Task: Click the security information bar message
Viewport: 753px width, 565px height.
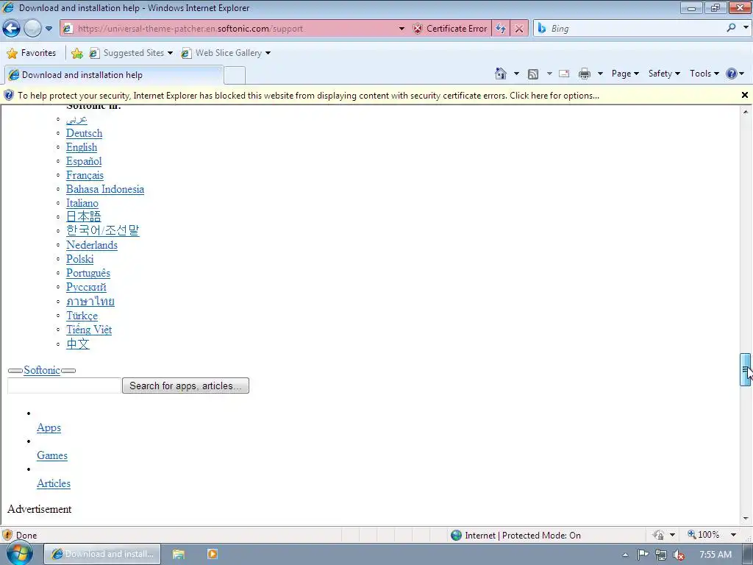Action: coord(308,96)
